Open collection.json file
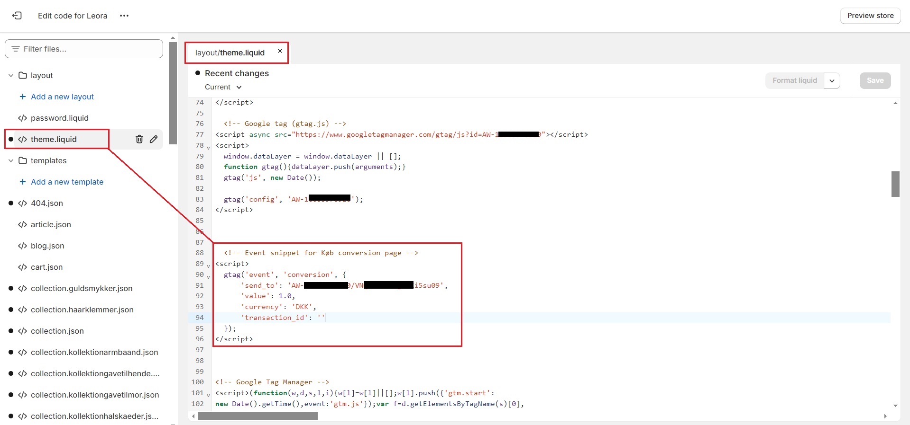Viewport: 910px width, 425px height. click(x=57, y=331)
